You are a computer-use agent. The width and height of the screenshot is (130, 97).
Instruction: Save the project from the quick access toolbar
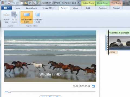point(9,3)
